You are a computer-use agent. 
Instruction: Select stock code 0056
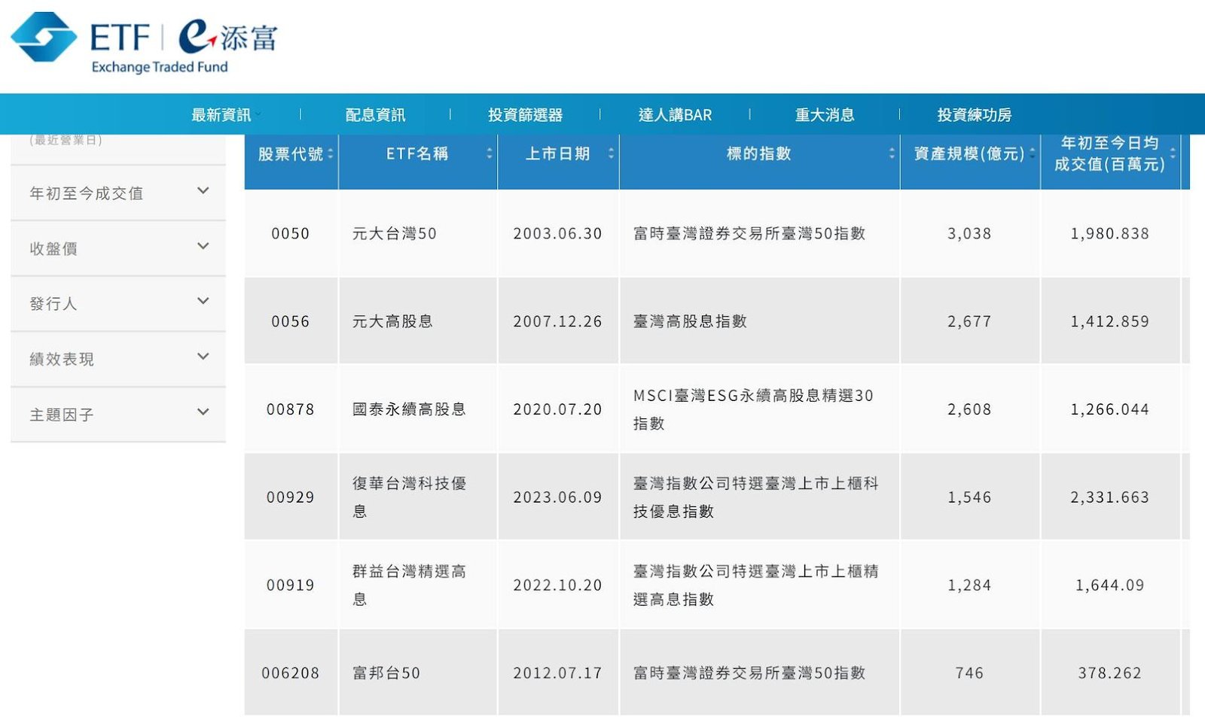(291, 321)
